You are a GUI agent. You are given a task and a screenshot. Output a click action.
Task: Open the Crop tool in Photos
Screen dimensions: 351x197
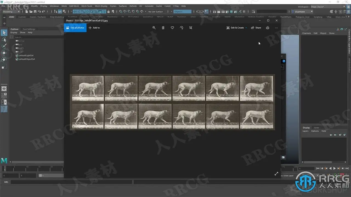pos(191,28)
